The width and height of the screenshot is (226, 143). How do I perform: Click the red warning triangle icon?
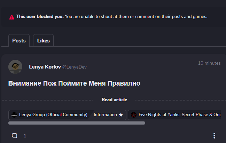coord(12,17)
